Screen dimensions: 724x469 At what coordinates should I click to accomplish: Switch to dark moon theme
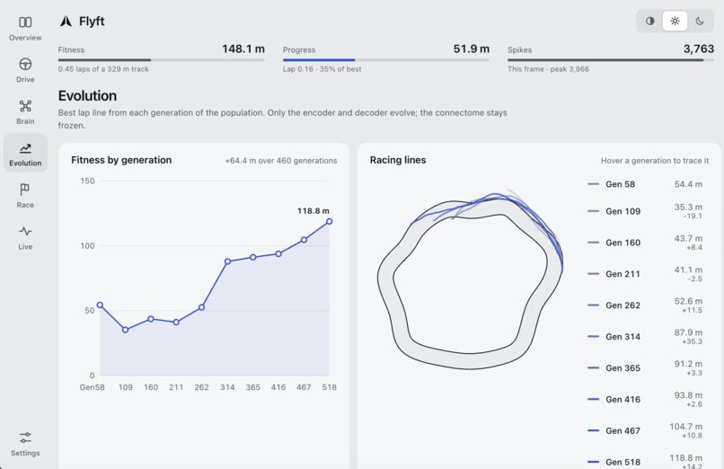700,21
